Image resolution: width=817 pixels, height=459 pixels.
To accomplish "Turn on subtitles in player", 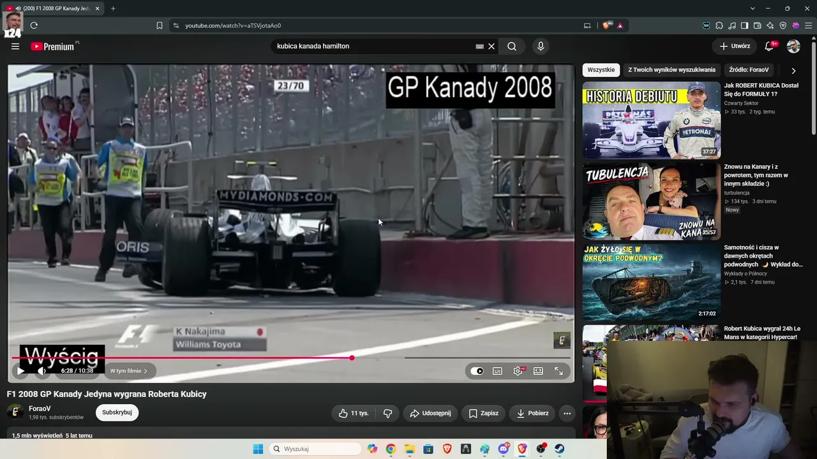I will pyautogui.click(x=497, y=370).
